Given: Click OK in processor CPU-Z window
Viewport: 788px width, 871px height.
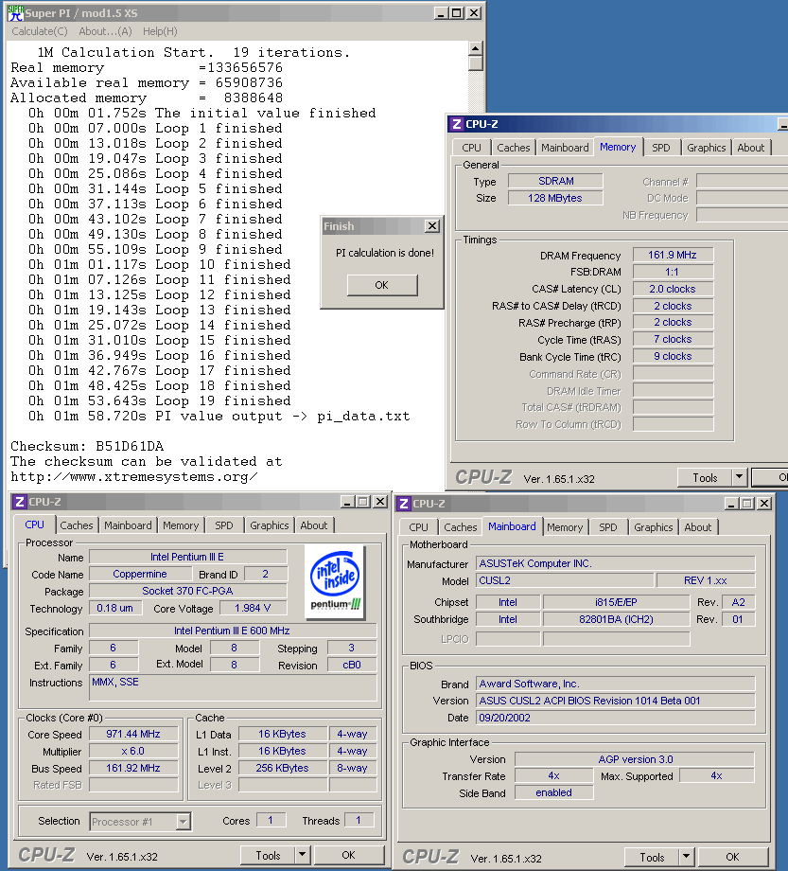Looking at the screenshot, I should [x=348, y=856].
